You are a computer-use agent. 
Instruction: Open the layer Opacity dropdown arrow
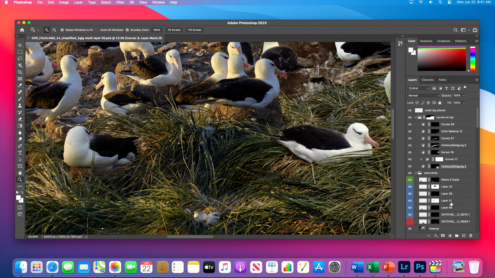tap(464, 96)
